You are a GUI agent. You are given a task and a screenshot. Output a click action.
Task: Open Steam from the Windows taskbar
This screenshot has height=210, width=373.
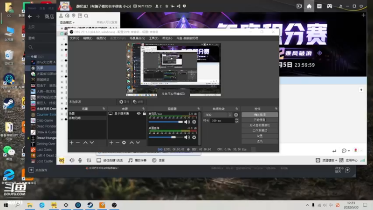[90, 205]
